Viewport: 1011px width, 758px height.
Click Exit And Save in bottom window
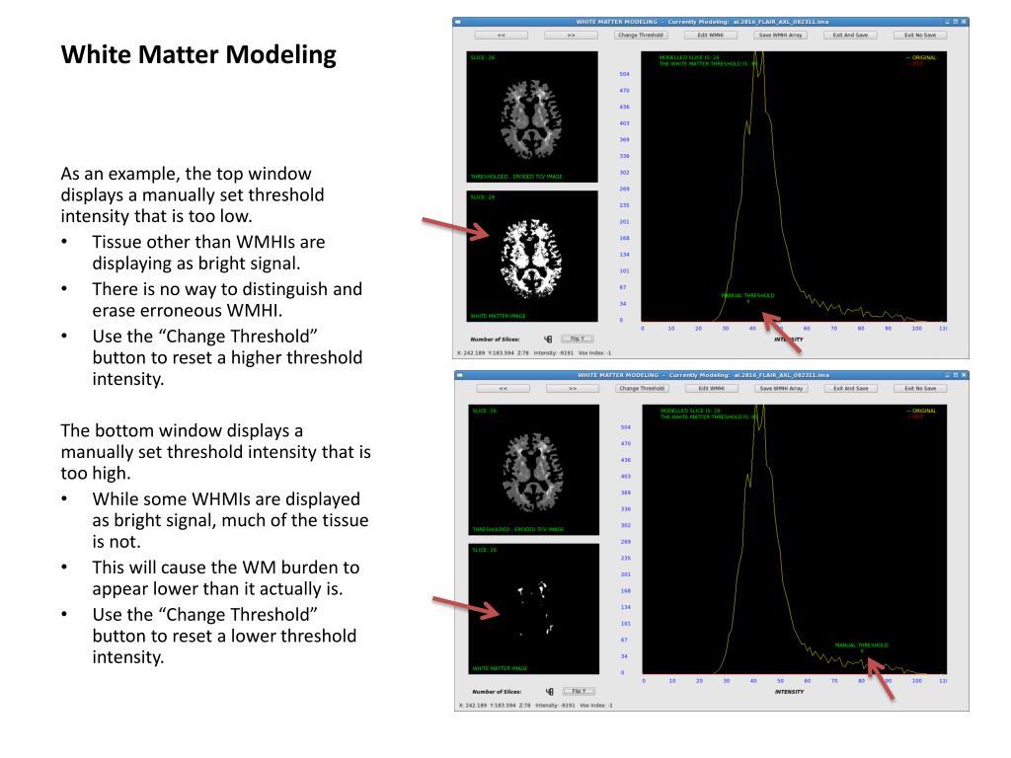pos(851,388)
